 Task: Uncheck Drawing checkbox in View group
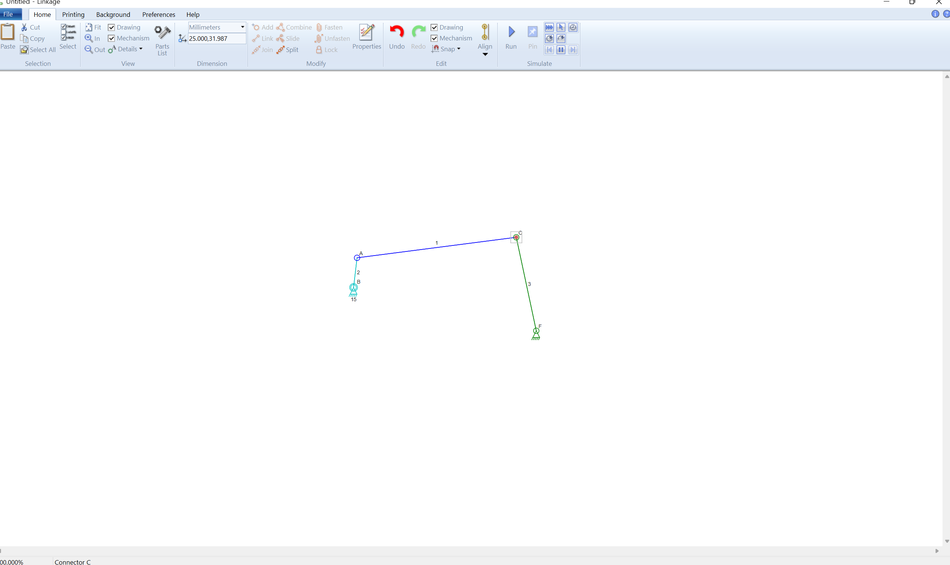click(x=112, y=27)
